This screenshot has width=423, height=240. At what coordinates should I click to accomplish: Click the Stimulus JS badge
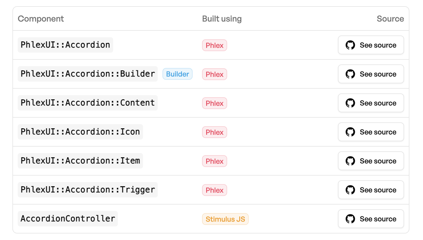(x=225, y=219)
